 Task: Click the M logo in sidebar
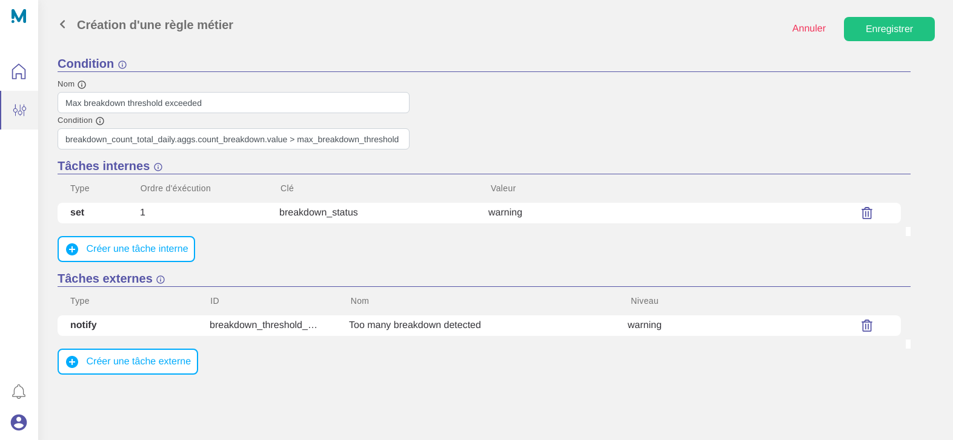19,16
